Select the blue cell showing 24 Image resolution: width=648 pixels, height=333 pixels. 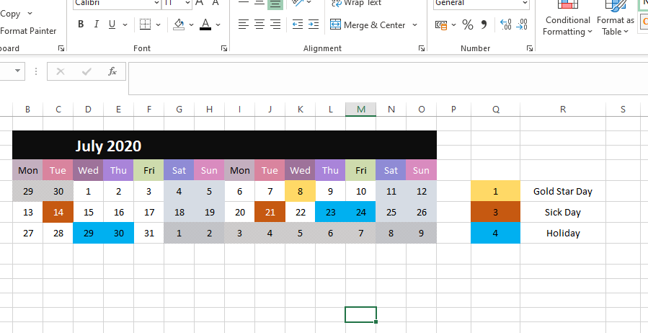pyautogui.click(x=361, y=212)
